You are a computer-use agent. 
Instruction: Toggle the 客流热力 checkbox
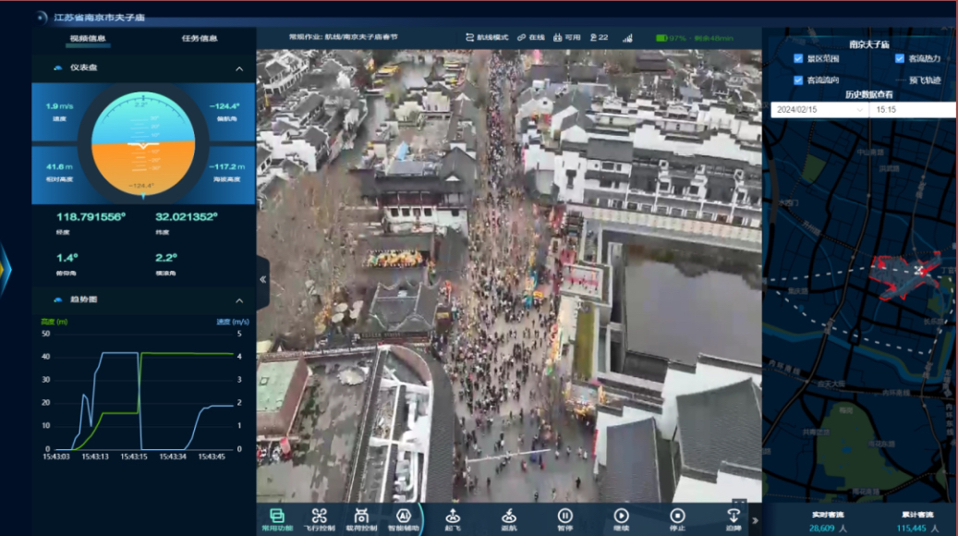[x=899, y=59]
